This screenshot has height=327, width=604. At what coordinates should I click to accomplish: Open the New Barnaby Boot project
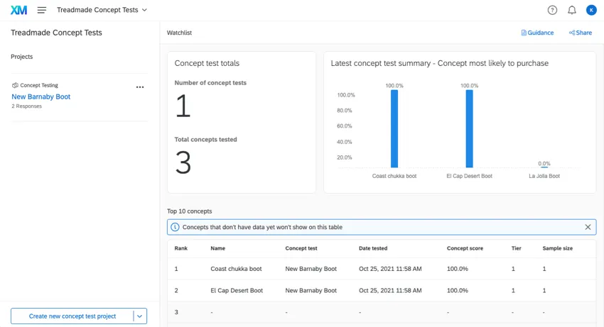pyautogui.click(x=41, y=96)
